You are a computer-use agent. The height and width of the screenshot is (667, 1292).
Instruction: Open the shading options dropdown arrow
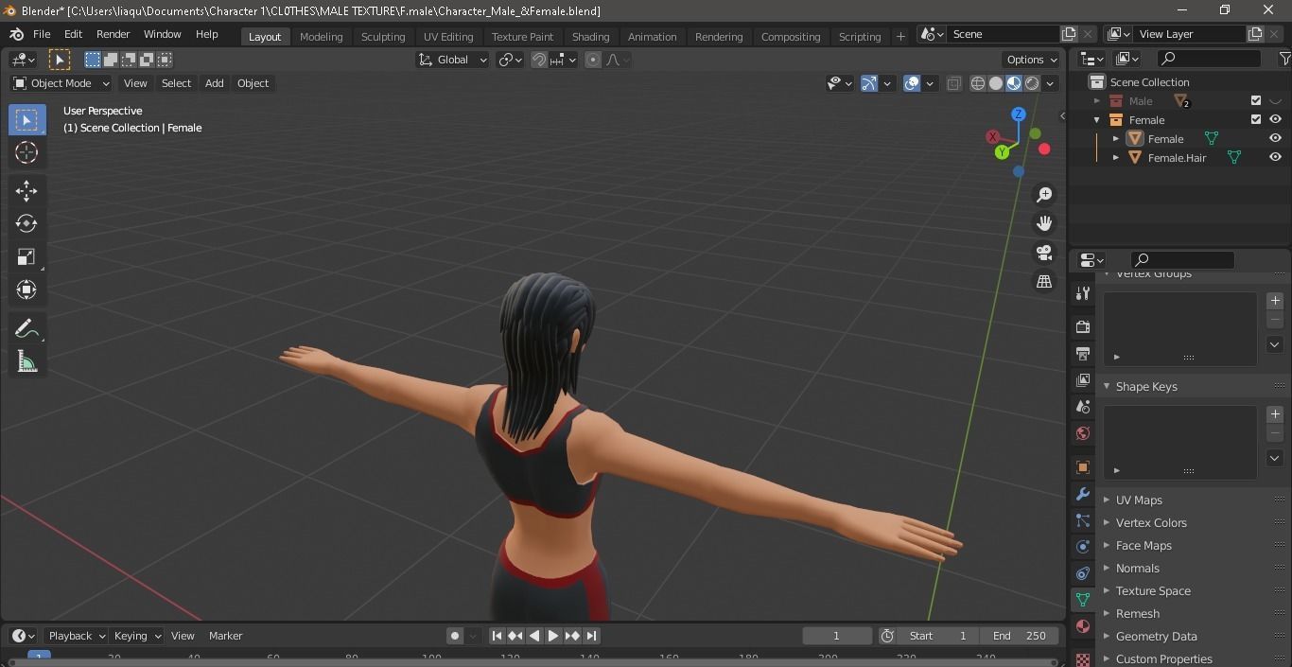(1050, 83)
